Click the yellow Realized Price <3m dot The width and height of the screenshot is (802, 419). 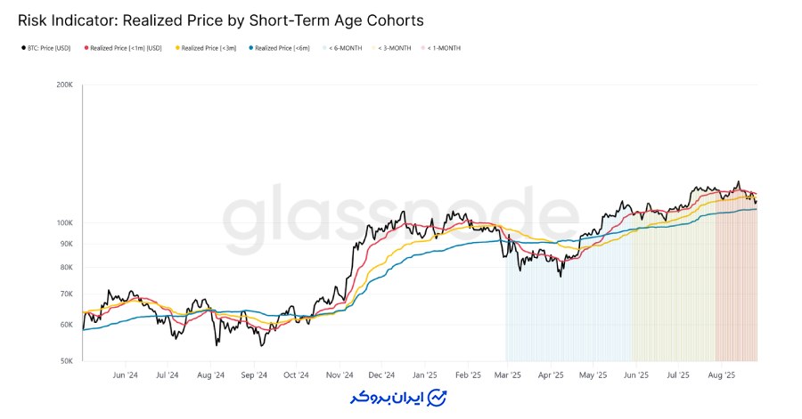pyautogui.click(x=178, y=48)
